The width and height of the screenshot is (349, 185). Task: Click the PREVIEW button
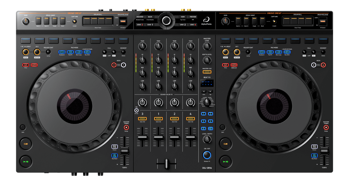[193, 17]
